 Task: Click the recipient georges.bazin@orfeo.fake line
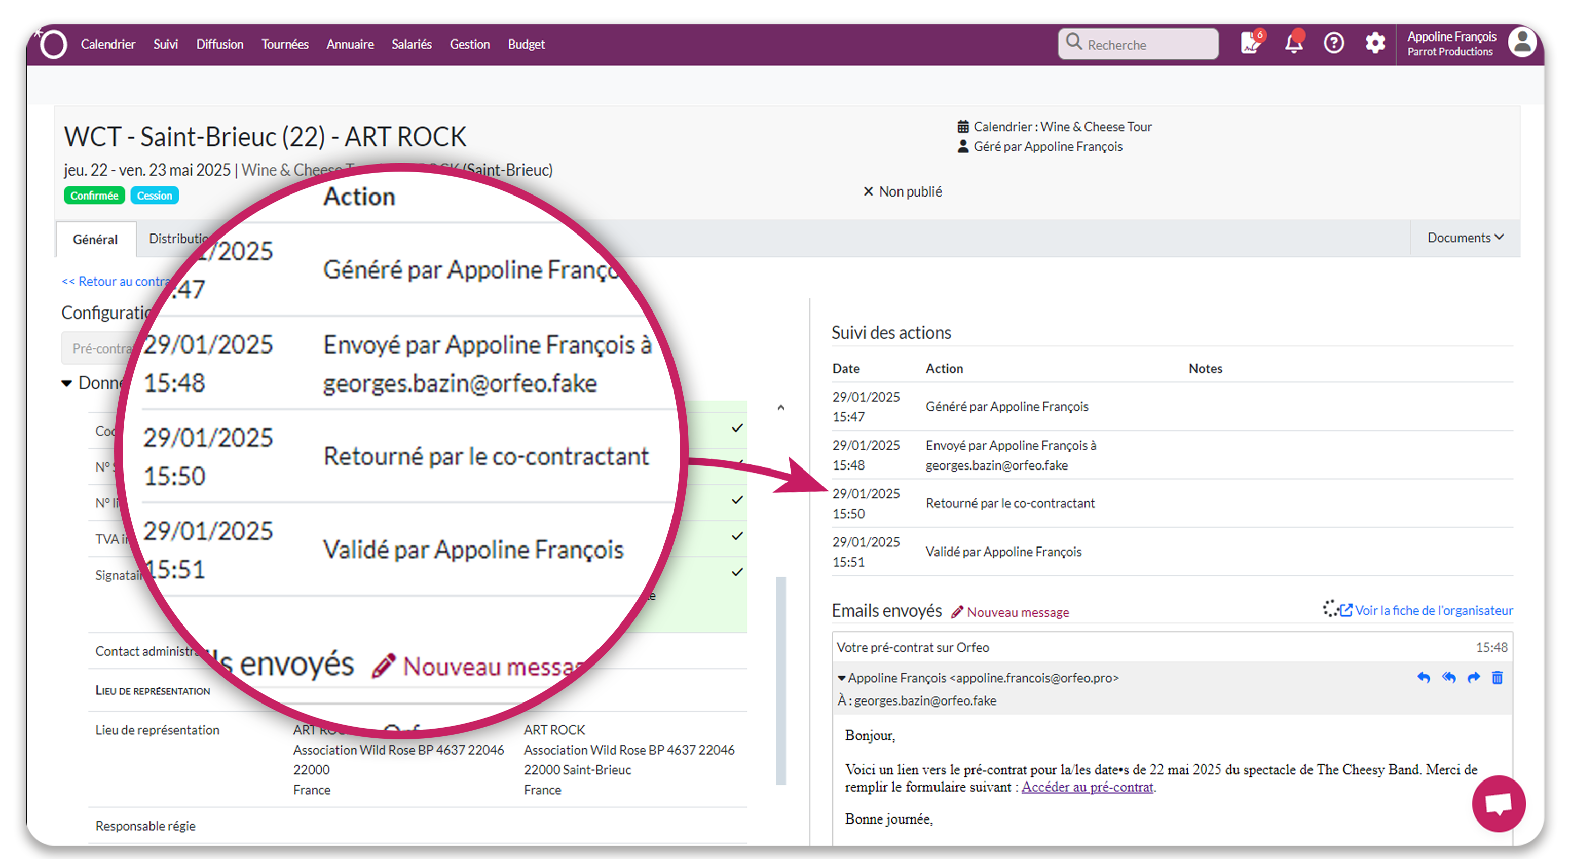click(x=917, y=701)
